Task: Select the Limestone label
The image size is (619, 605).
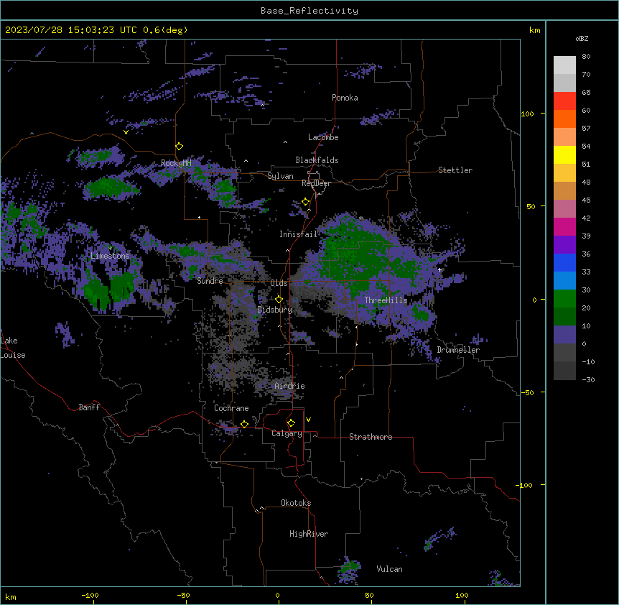Action: 110,256
